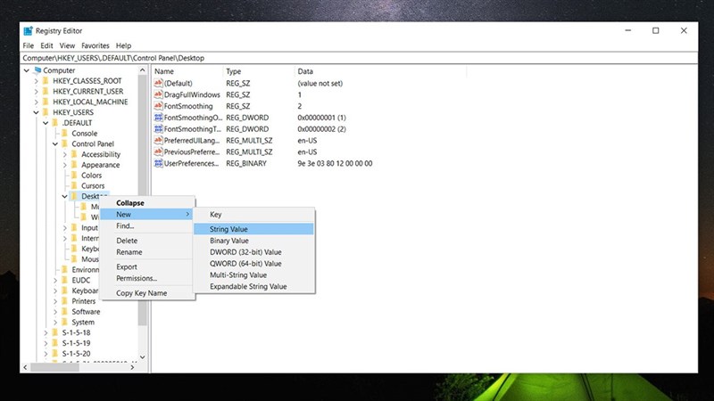Image resolution: width=714 pixels, height=401 pixels.
Task: Click the (Default) string value icon
Action: (x=158, y=83)
